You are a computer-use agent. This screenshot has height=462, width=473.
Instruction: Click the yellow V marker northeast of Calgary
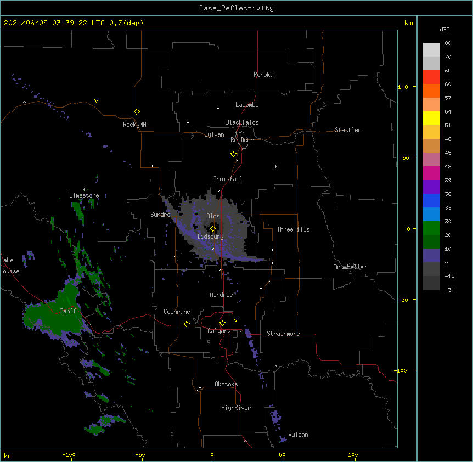pos(235,320)
